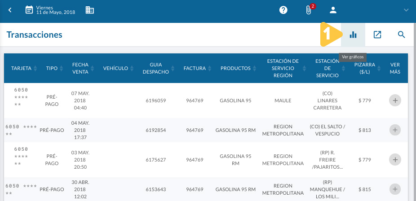
Task: Open the search magnifier icon
Action: [x=402, y=35]
